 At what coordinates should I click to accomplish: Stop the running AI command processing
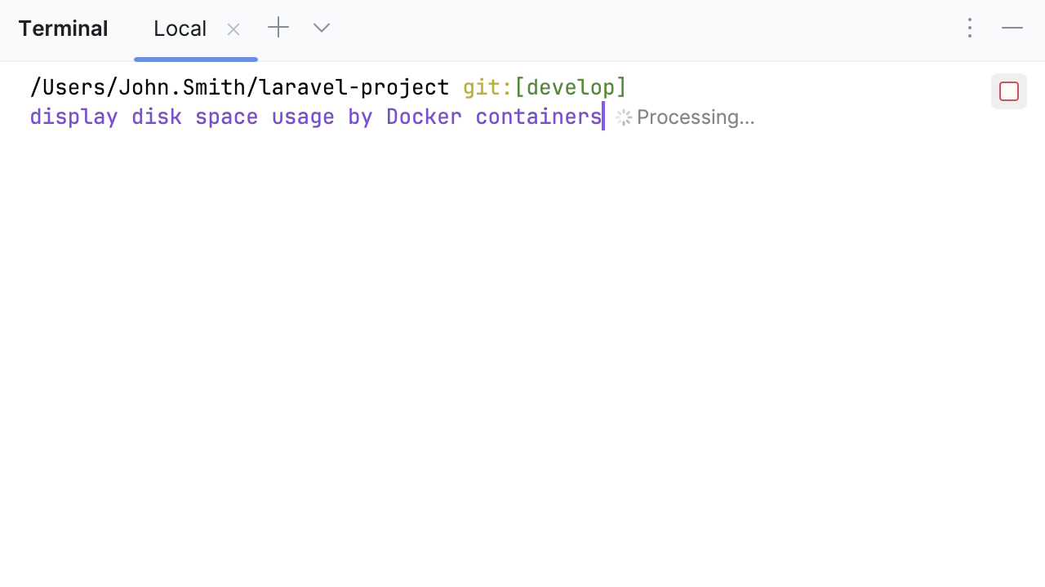1009,91
